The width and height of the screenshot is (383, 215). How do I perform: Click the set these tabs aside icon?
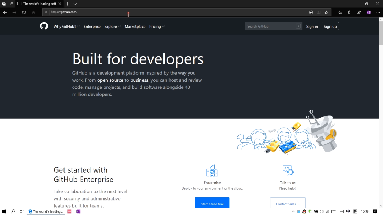[11, 4]
